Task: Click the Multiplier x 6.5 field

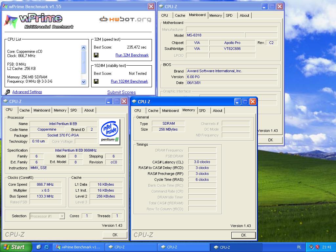Action: (x=45, y=191)
